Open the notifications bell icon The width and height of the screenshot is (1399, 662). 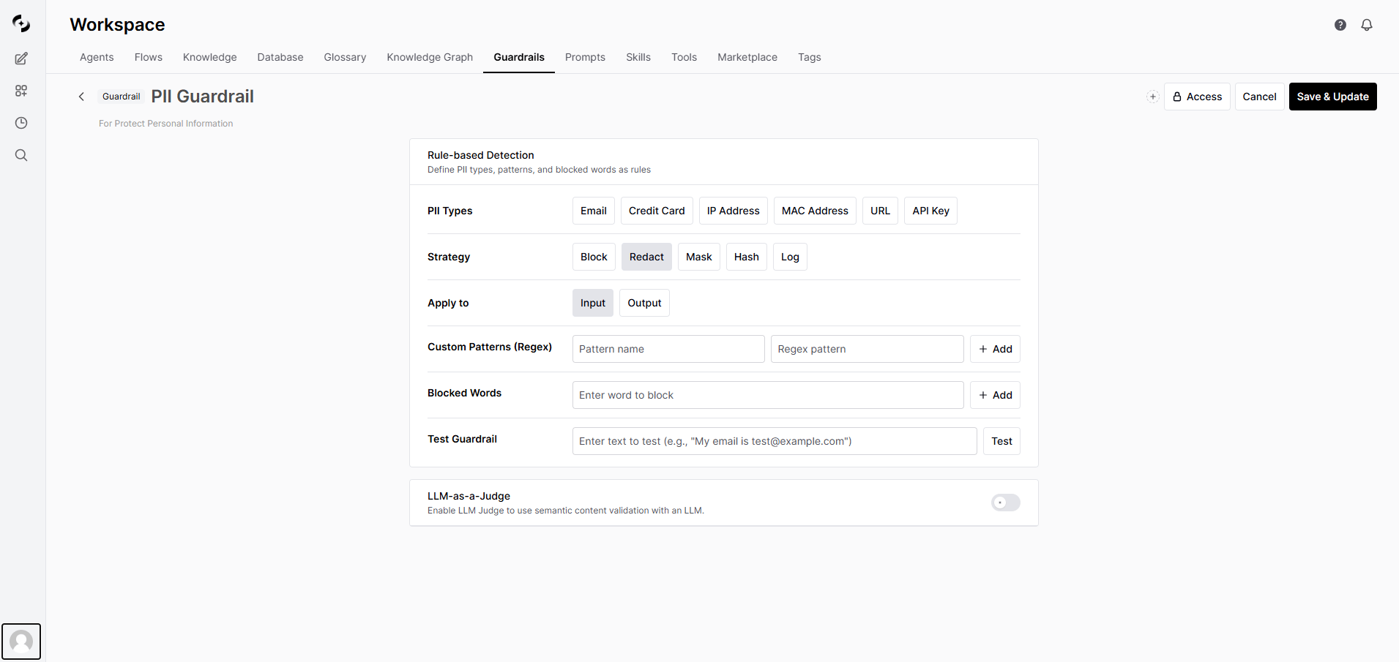[1367, 25]
